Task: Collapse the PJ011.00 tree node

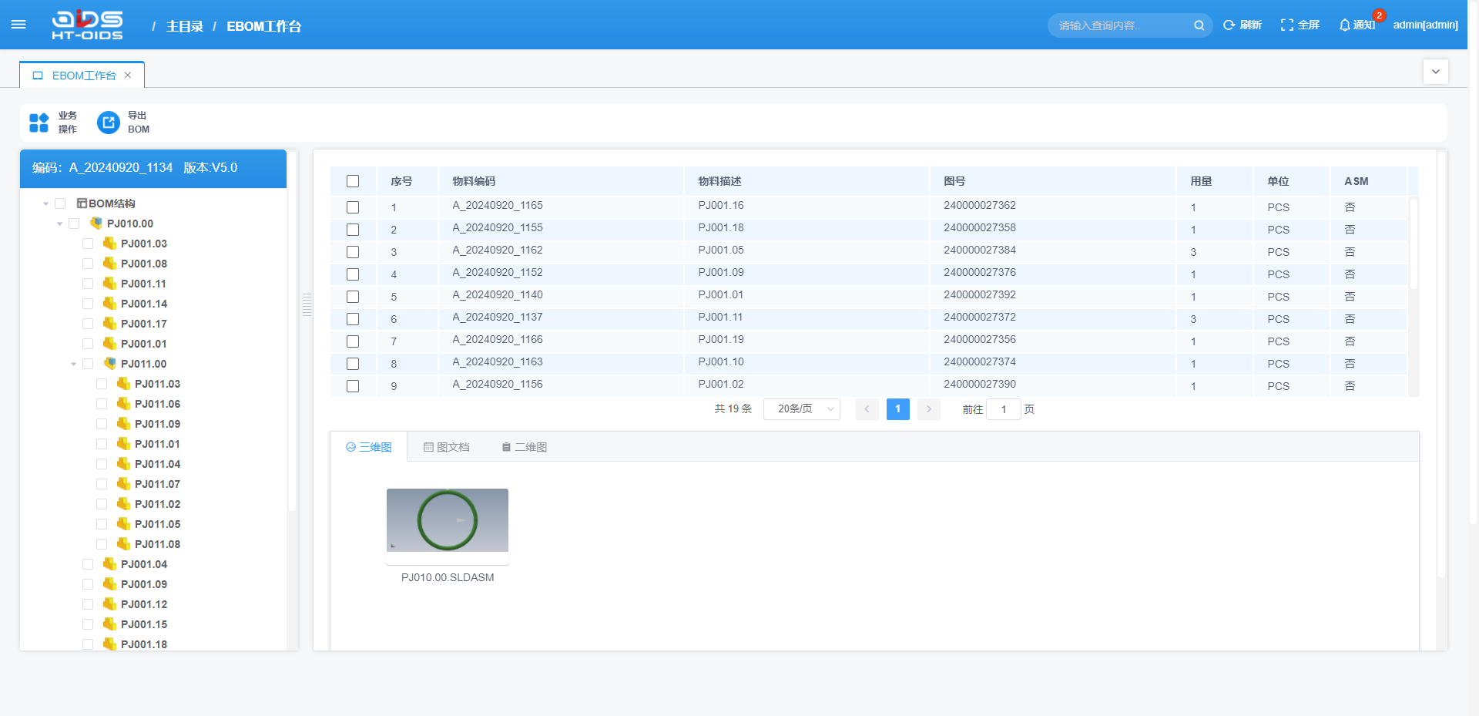Action: (74, 364)
